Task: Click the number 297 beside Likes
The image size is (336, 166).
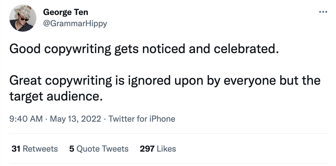Action: click(x=147, y=149)
